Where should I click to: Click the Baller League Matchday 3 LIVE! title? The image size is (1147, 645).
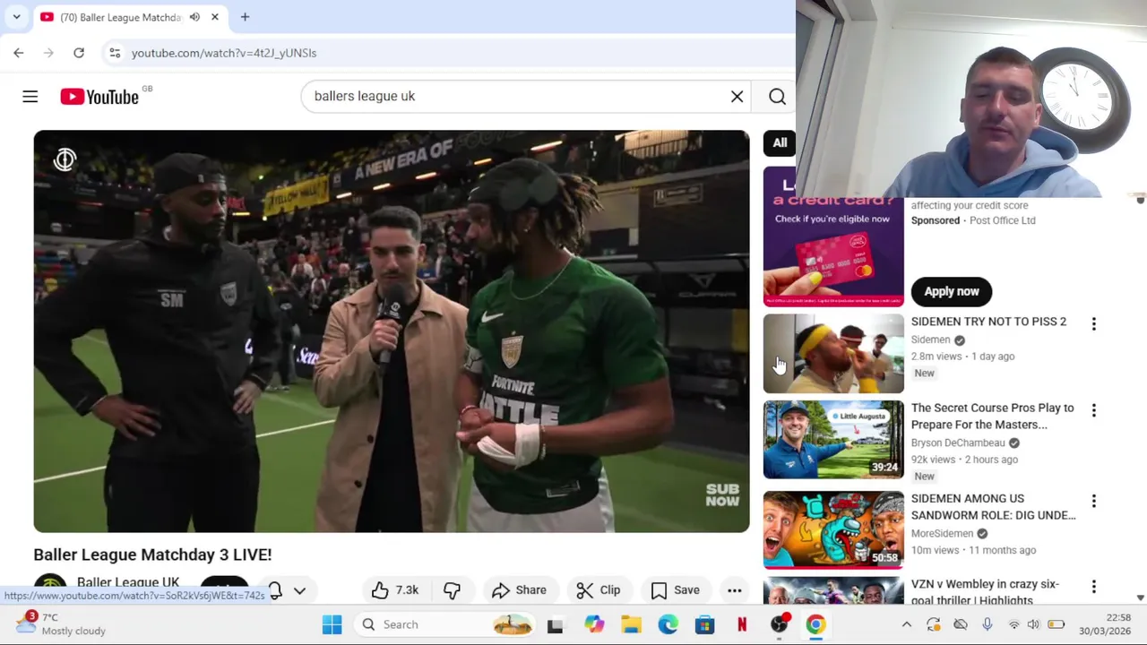tap(152, 555)
